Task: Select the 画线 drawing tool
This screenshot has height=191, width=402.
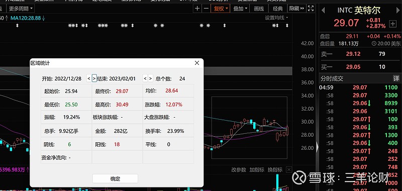Action: coord(259,9)
